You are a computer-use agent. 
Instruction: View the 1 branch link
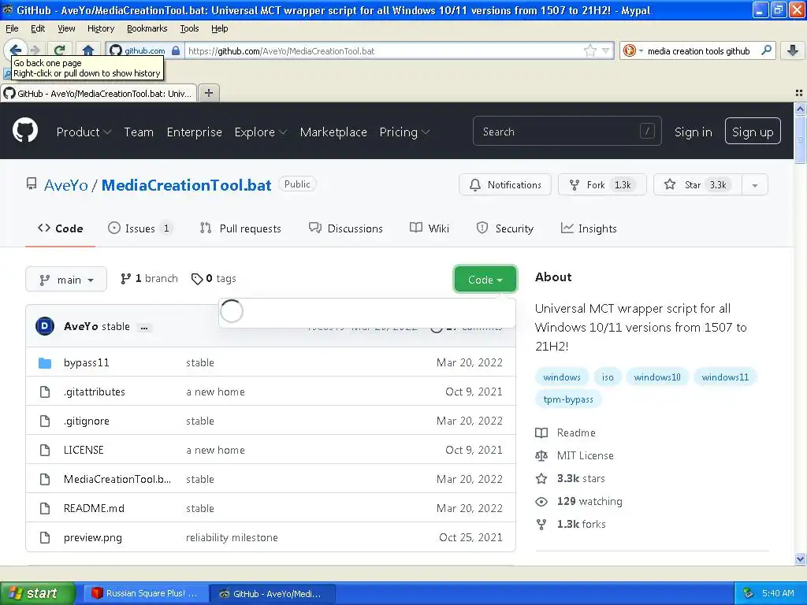pos(149,279)
